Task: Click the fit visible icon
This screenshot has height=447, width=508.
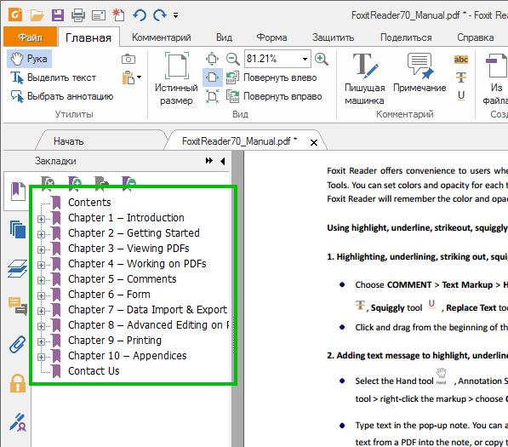Action: [212, 96]
